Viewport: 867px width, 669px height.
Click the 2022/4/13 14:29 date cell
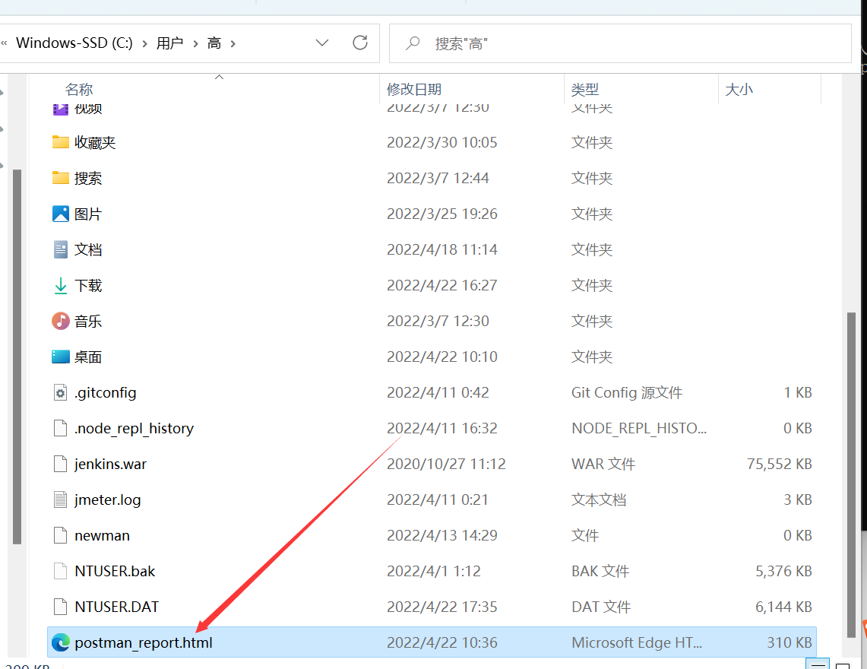[x=441, y=536]
